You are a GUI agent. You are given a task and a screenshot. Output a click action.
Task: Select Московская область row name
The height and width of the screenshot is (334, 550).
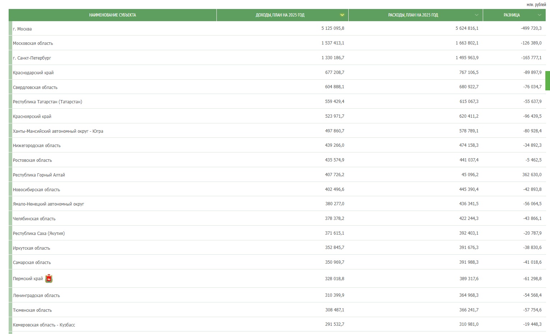point(33,43)
